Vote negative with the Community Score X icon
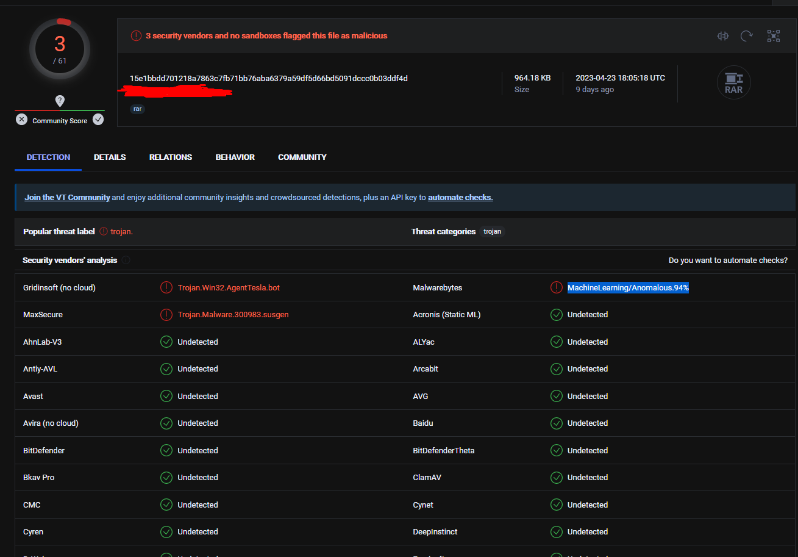The image size is (798, 557). click(21, 120)
